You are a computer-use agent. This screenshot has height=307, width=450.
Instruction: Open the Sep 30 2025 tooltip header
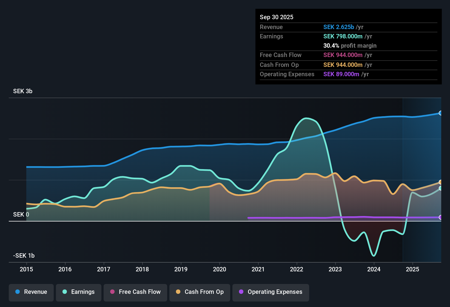pyautogui.click(x=277, y=17)
